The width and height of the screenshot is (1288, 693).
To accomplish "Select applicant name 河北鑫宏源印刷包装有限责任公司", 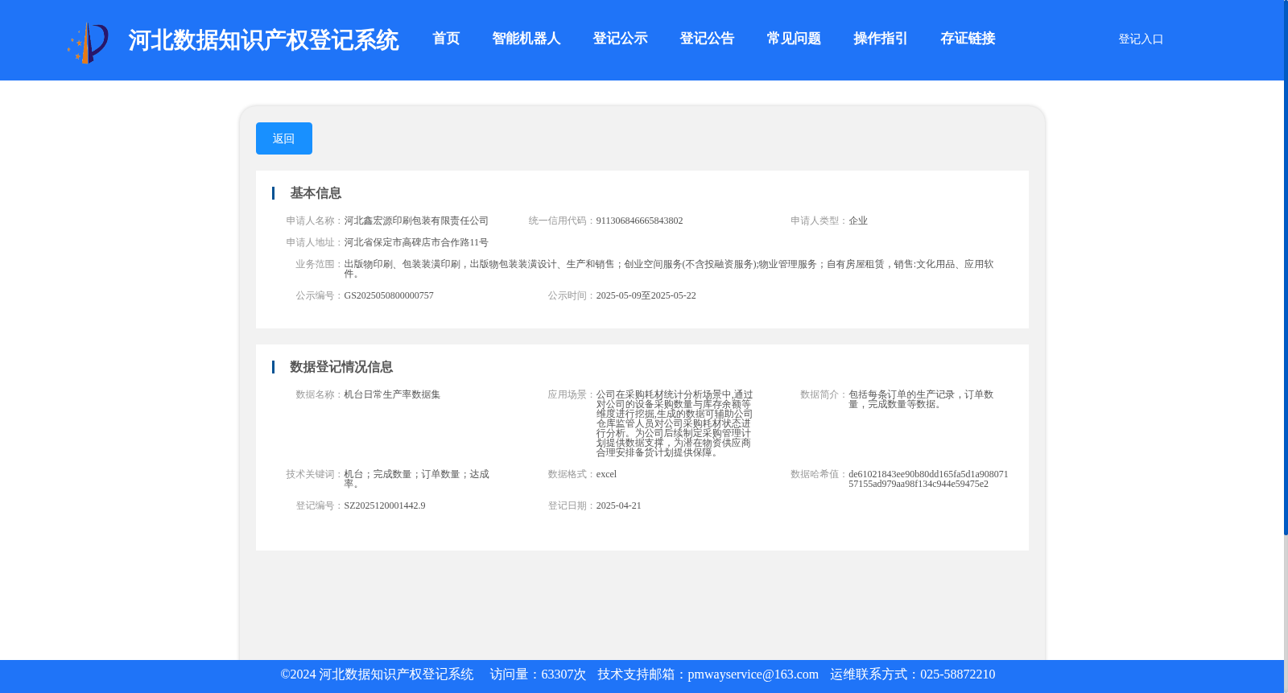I will [x=416, y=221].
